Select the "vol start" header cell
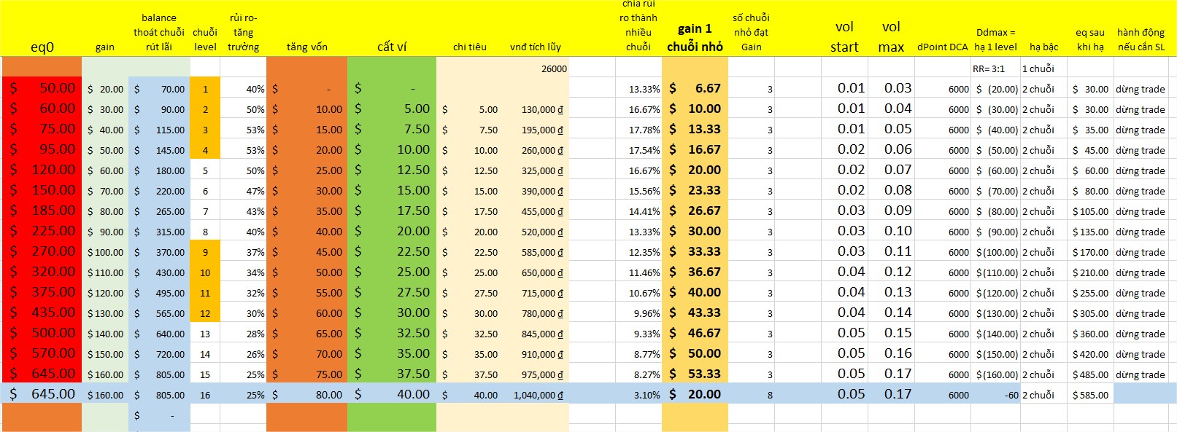1177x432 pixels. click(x=844, y=36)
